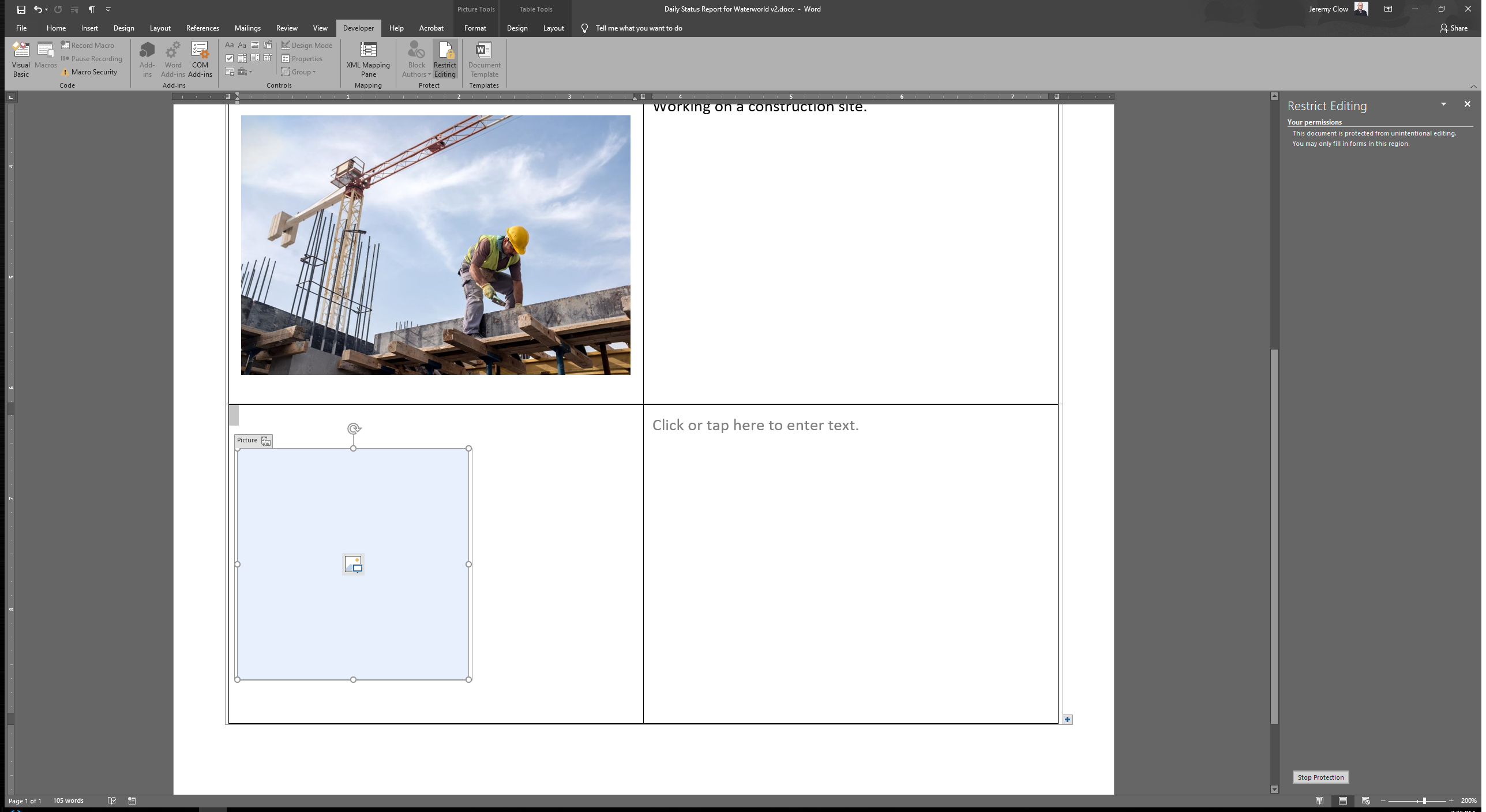1486x812 pixels.
Task: Close the Restrict Editing pane
Action: [x=1467, y=104]
